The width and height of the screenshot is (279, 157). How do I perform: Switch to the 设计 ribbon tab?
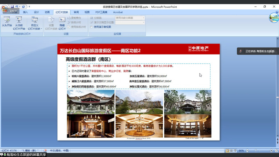(36, 12)
